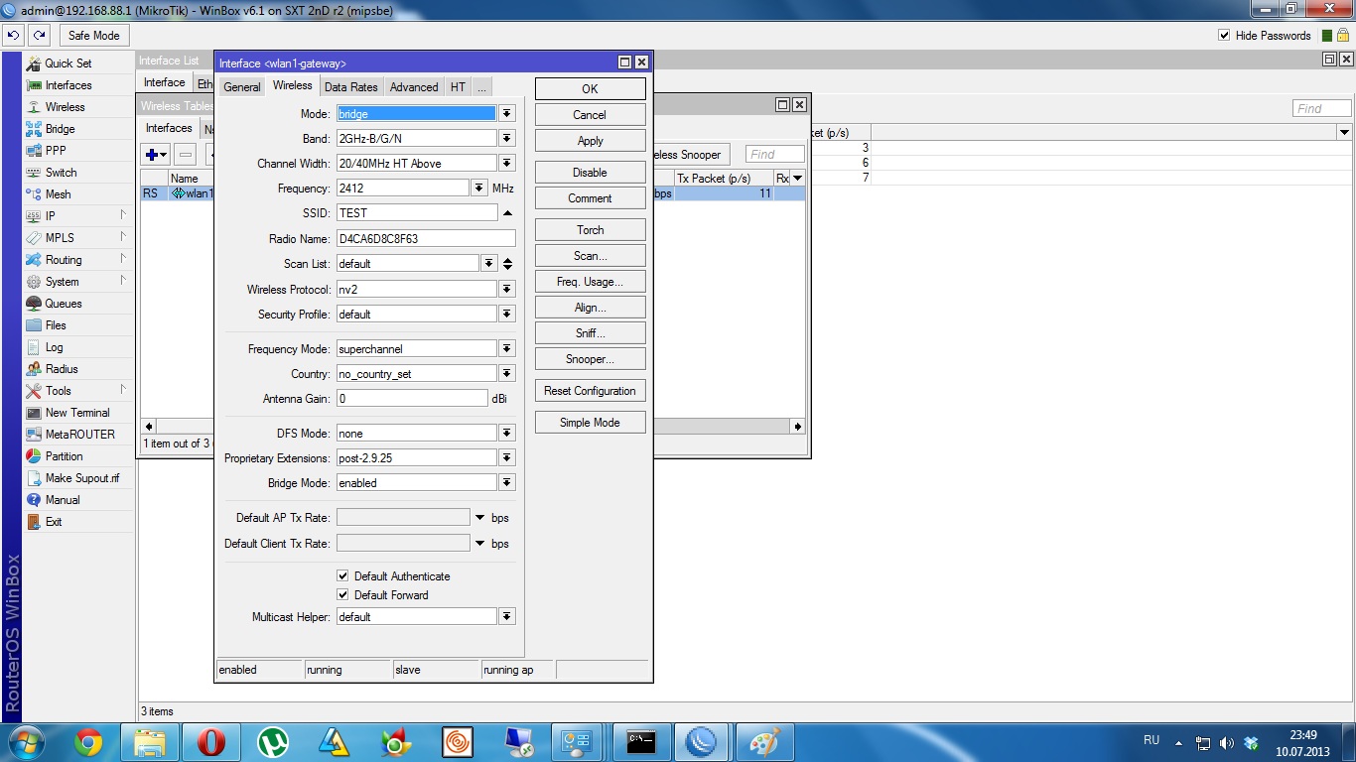Viewport: 1356px width, 762px height.
Task: Open the Bridge section icon in the sidebar
Action: [x=35, y=129]
